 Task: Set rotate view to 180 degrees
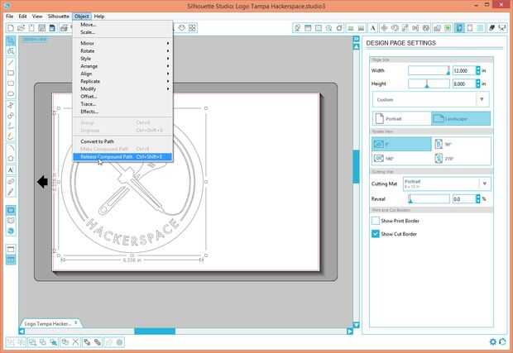[401, 159]
